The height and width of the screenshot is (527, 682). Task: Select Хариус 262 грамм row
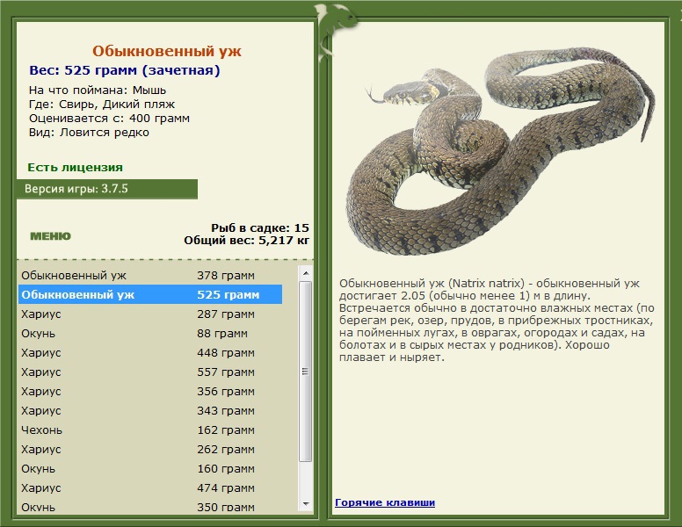coord(150,449)
